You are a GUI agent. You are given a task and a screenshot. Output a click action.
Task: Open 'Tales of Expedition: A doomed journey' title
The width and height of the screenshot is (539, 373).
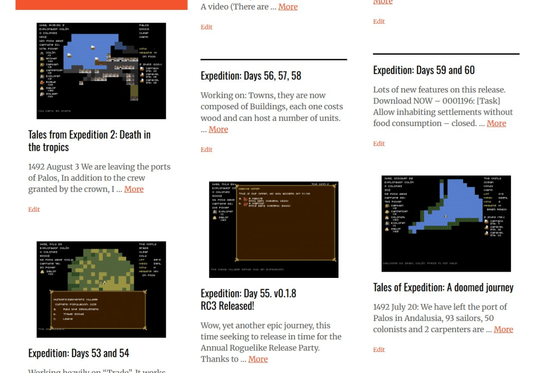pyautogui.click(x=443, y=287)
